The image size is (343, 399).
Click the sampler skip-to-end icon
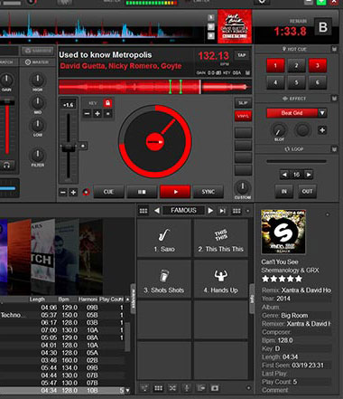click(222, 211)
